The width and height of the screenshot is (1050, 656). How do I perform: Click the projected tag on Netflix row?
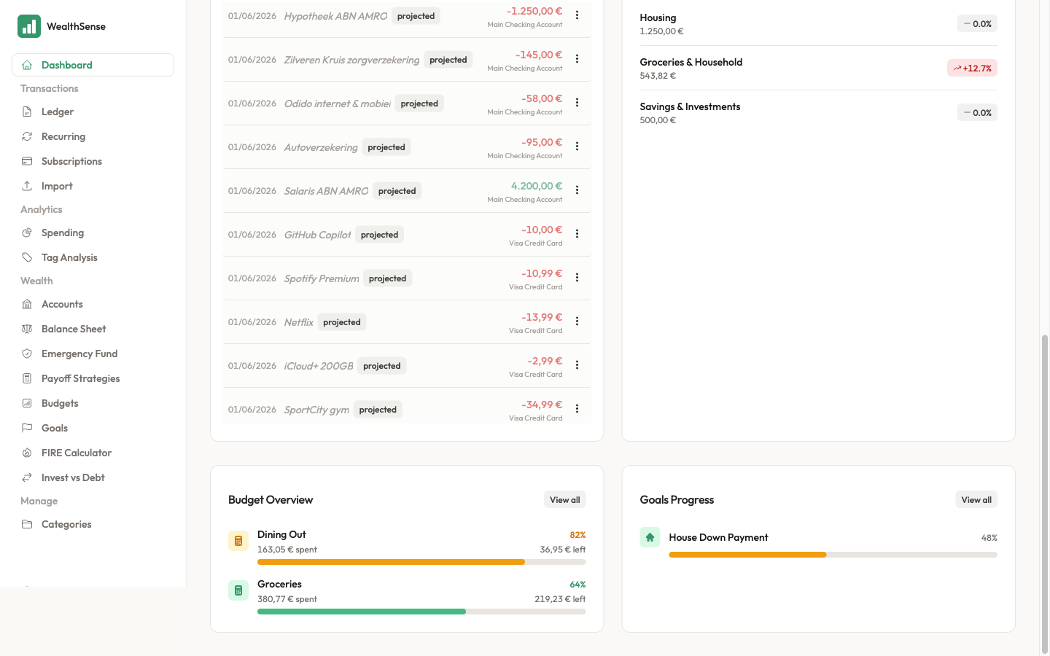342,322
